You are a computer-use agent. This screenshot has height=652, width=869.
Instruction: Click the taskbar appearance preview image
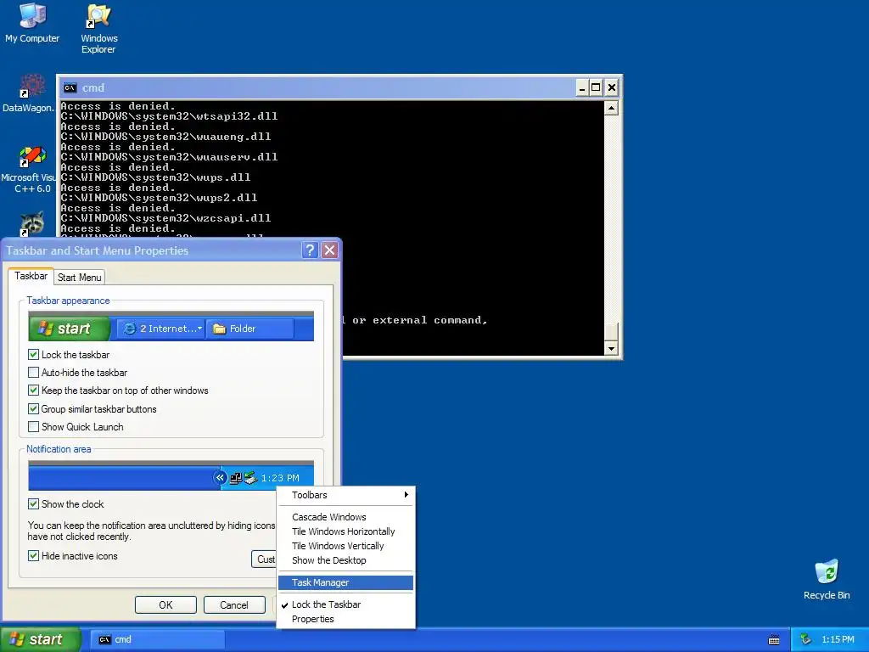[x=171, y=326]
